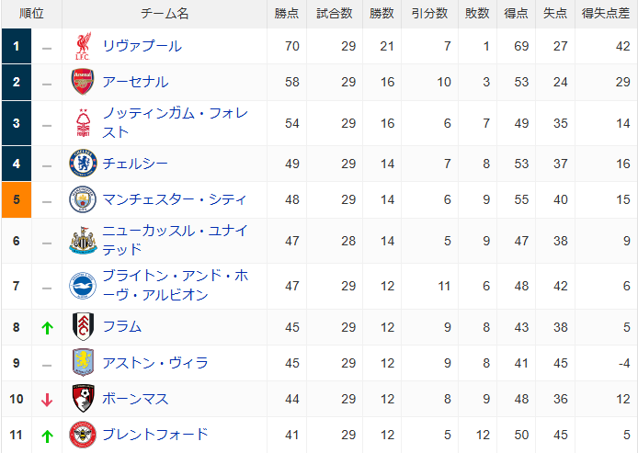The width and height of the screenshot is (638, 453).
Task: Click the Arsenal club crest icon
Action: (x=83, y=82)
